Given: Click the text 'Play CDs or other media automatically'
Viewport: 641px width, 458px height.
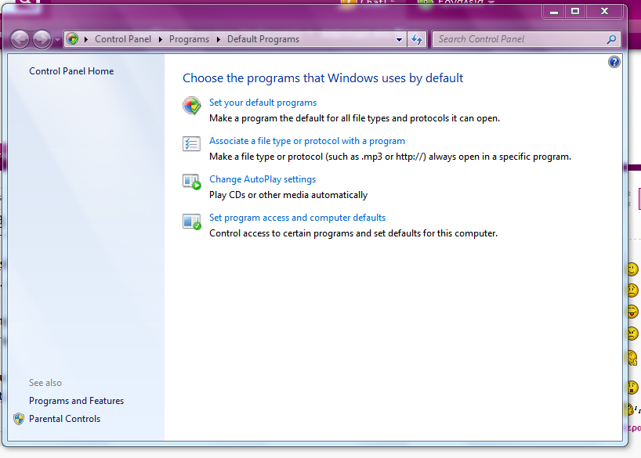Looking at the screenshot, I should click(x=288, y=195).
